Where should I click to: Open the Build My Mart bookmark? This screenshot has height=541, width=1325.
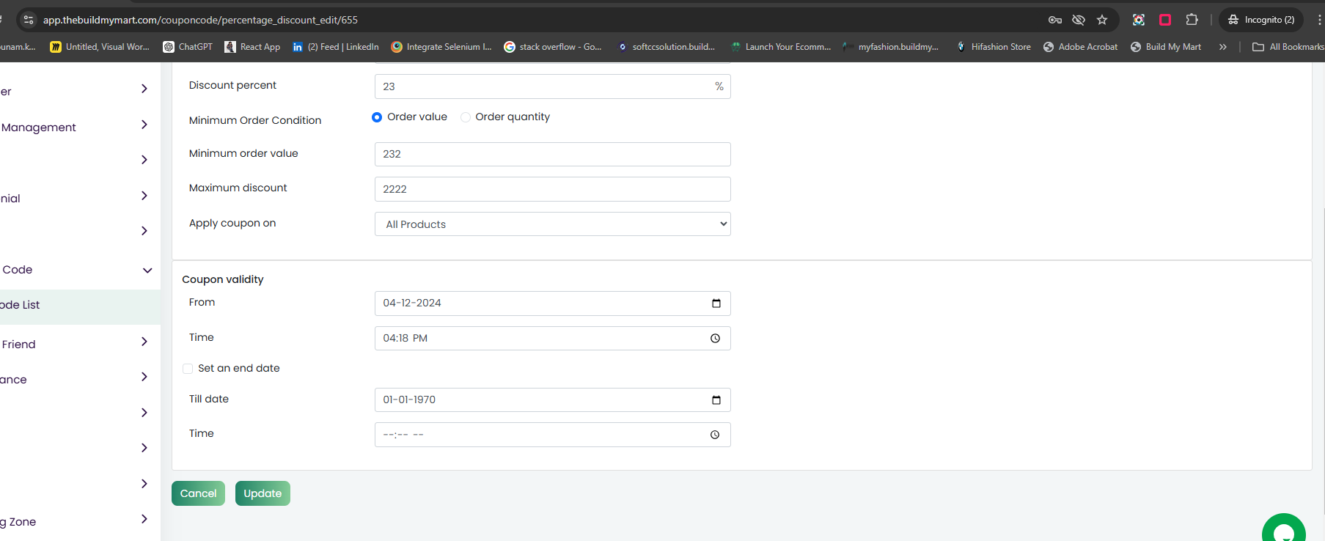[1166, 47]
